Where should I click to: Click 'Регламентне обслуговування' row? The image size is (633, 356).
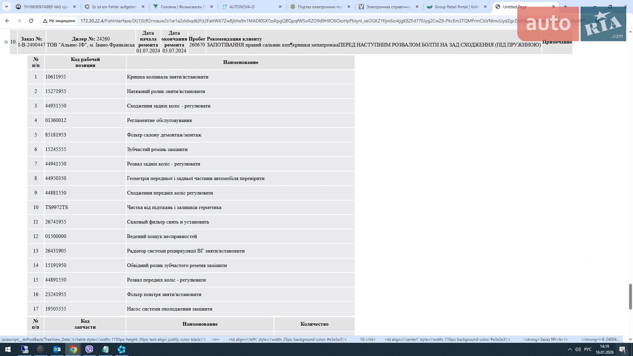[x=191, y=120]
